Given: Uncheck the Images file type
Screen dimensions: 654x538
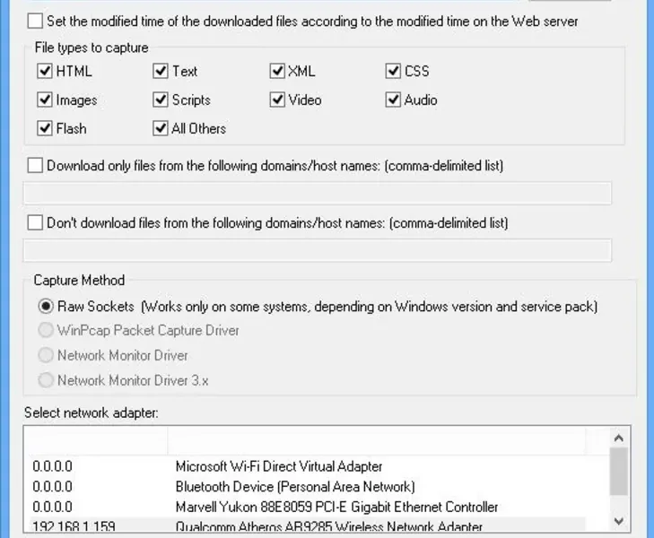Looking at the screenshot, I should [45, 100].
